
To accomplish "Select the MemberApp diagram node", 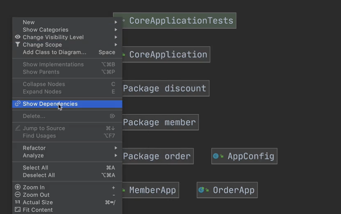I will (x=152, y=190).
